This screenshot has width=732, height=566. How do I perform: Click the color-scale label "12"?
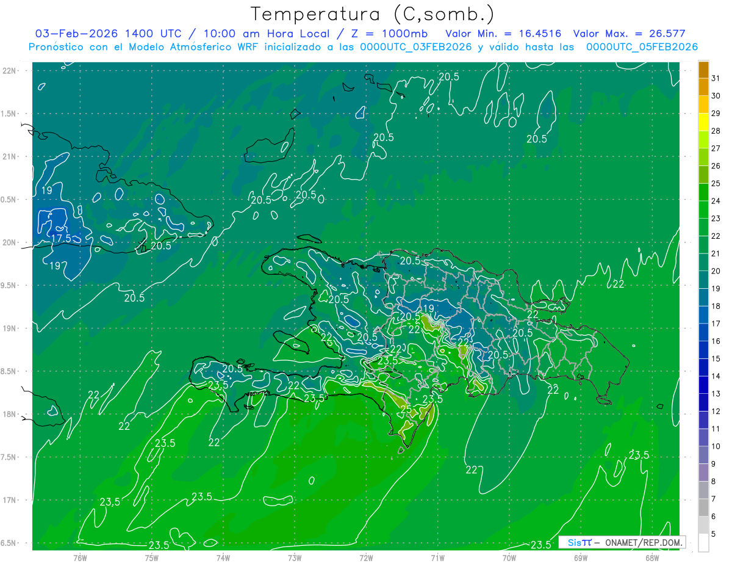tap(716, 412)
